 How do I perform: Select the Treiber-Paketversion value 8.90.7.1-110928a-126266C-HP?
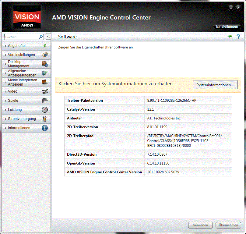[x=172, y=101]
